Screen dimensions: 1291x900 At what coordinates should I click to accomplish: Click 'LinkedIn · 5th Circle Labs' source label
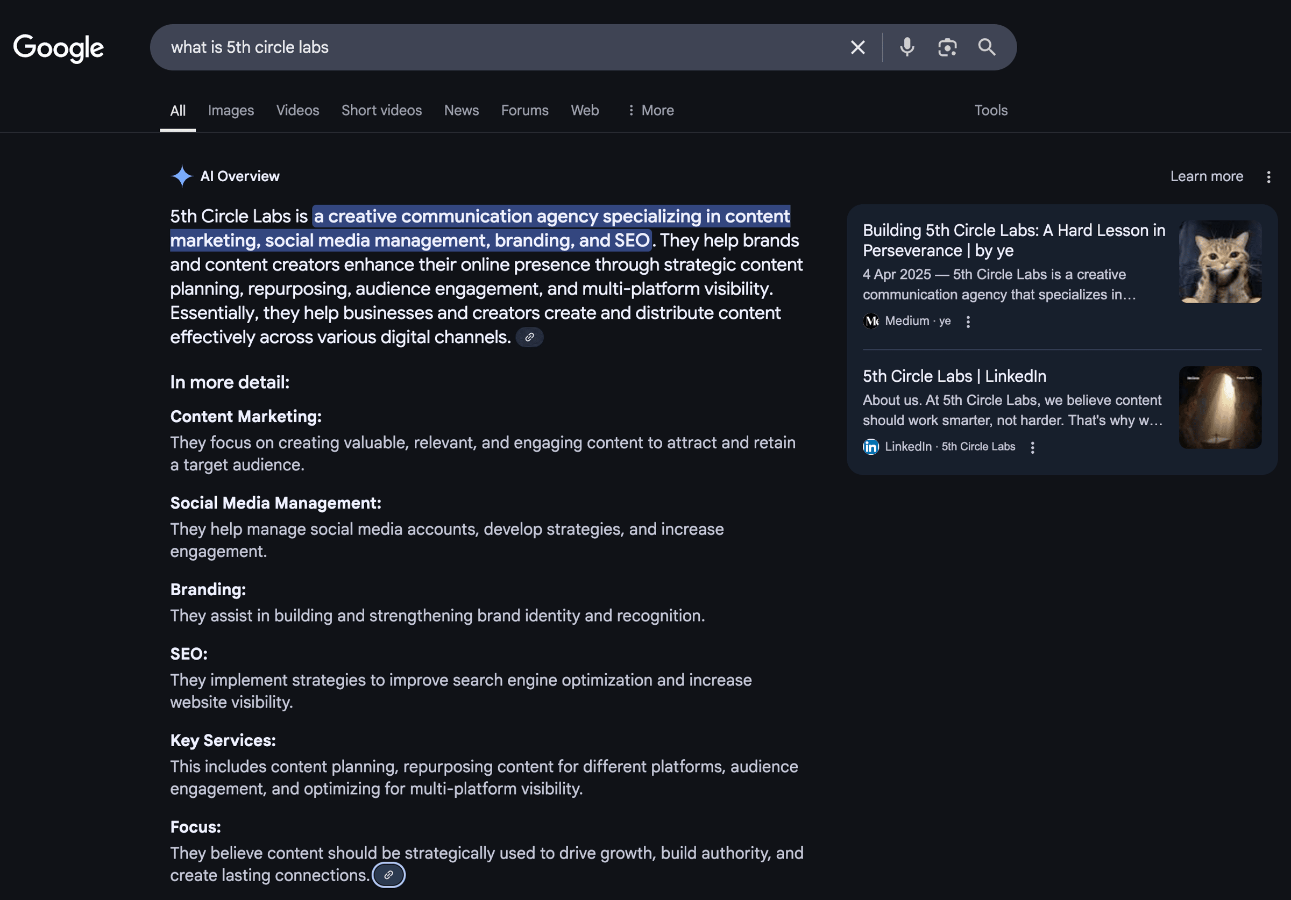pyautogui.click(x=950, y=446)
